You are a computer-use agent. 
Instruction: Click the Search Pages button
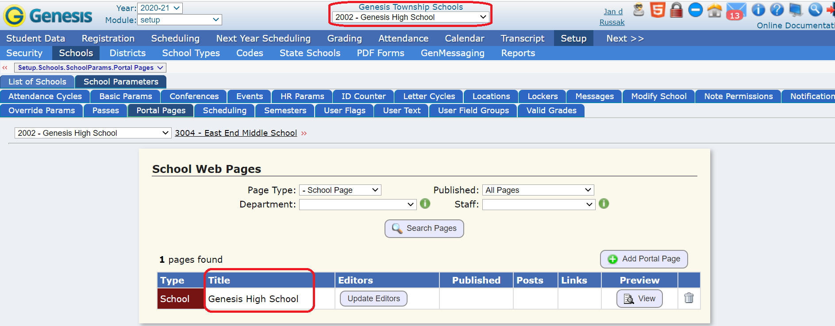coord(424,228)
